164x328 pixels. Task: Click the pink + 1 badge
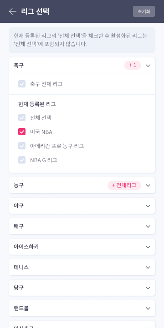coord(133,65)
